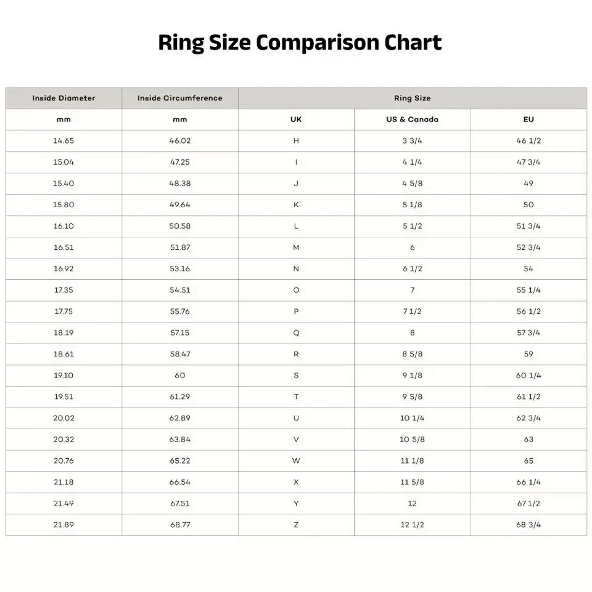Click the UK column subheader
Image resolution: width=592 pixels, height=592 pixels.
[296, 120]
